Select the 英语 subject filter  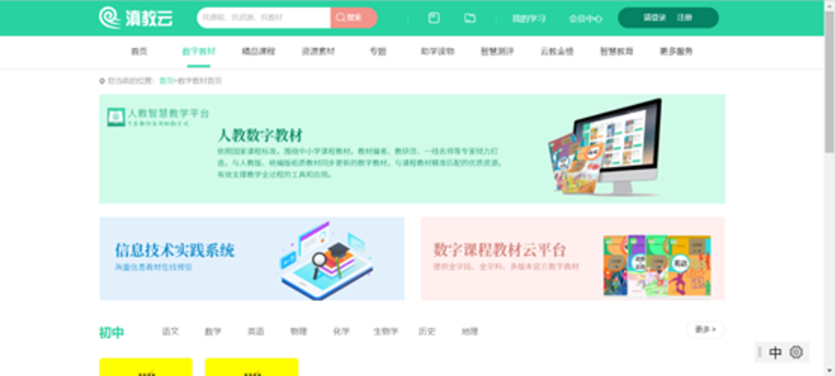(255, 331)
